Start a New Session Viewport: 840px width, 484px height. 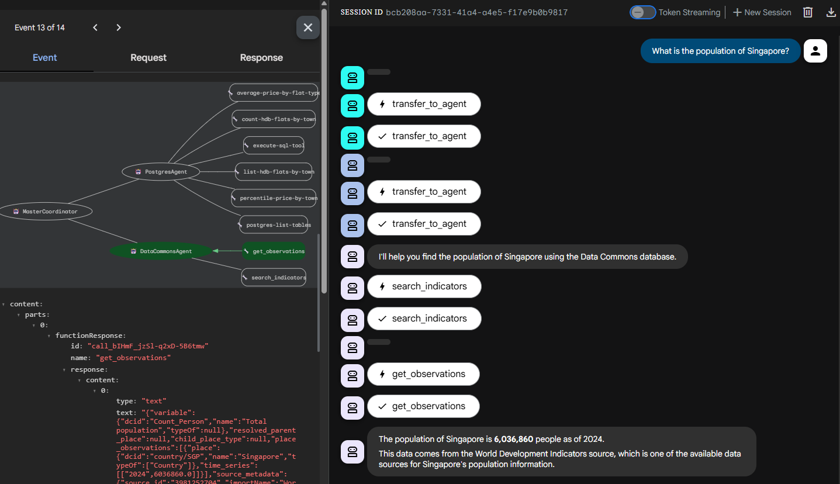click(762, 12)
